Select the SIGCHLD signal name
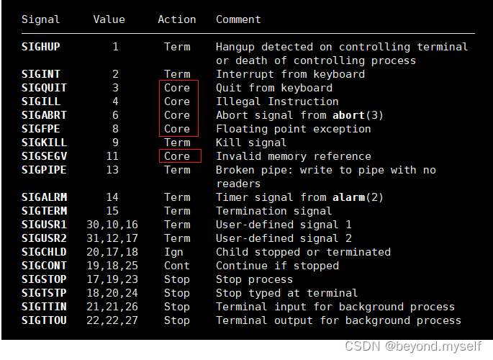 click(x=44, y=252)
